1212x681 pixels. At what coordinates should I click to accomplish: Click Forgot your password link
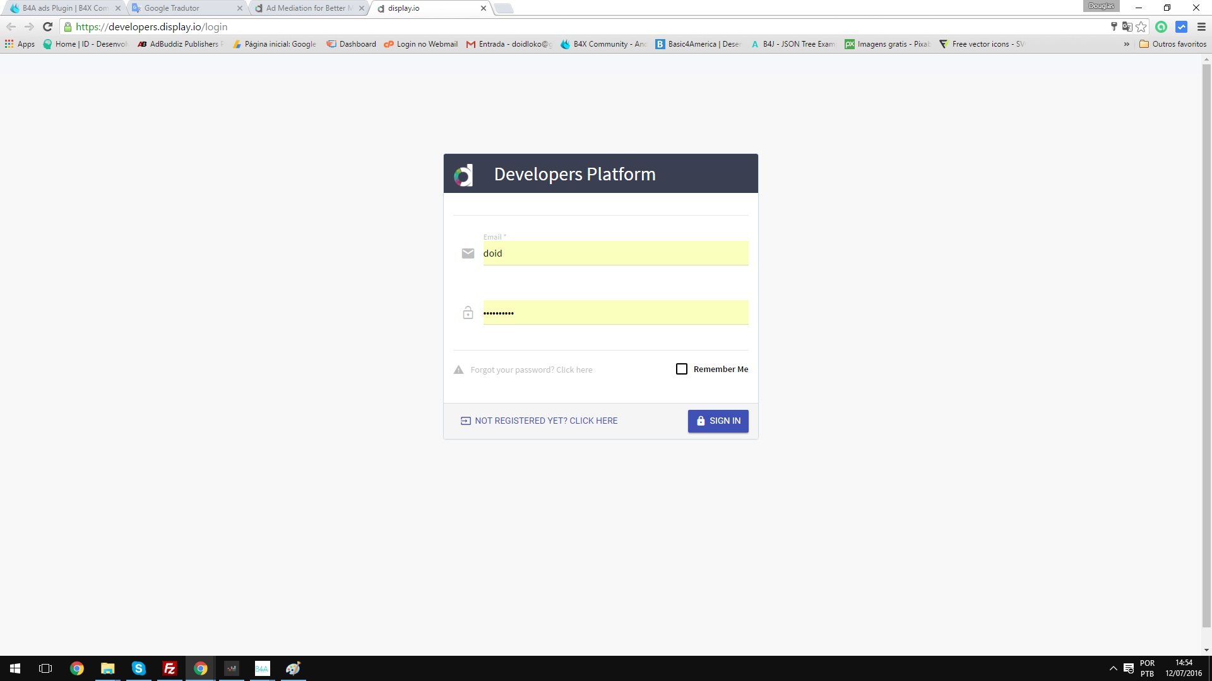click(x=531, y=370)
